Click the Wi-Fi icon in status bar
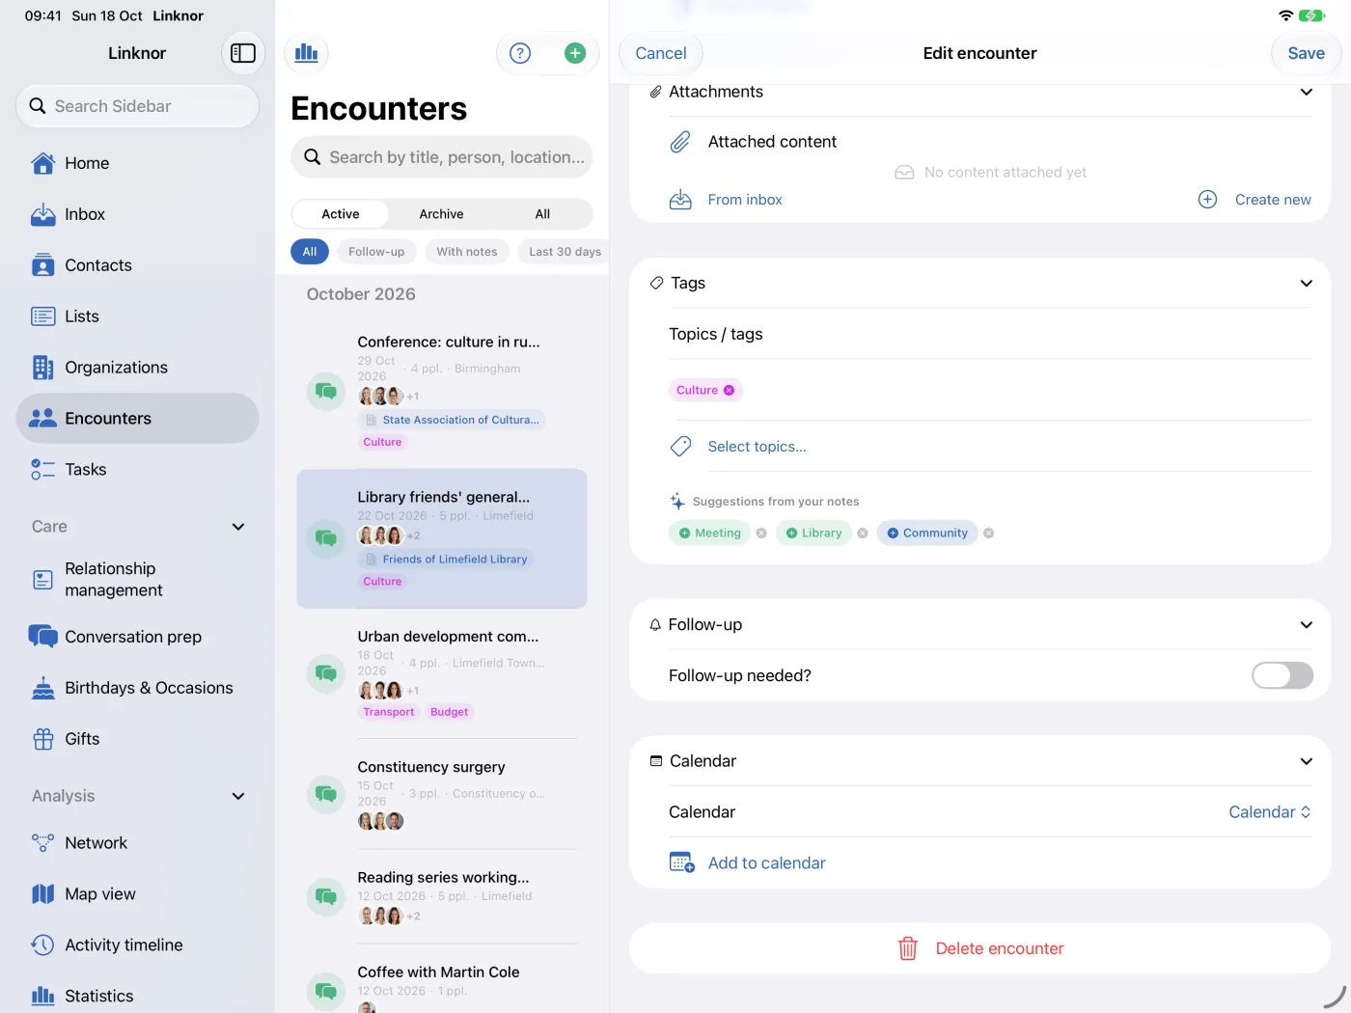 coord(1285,15)
